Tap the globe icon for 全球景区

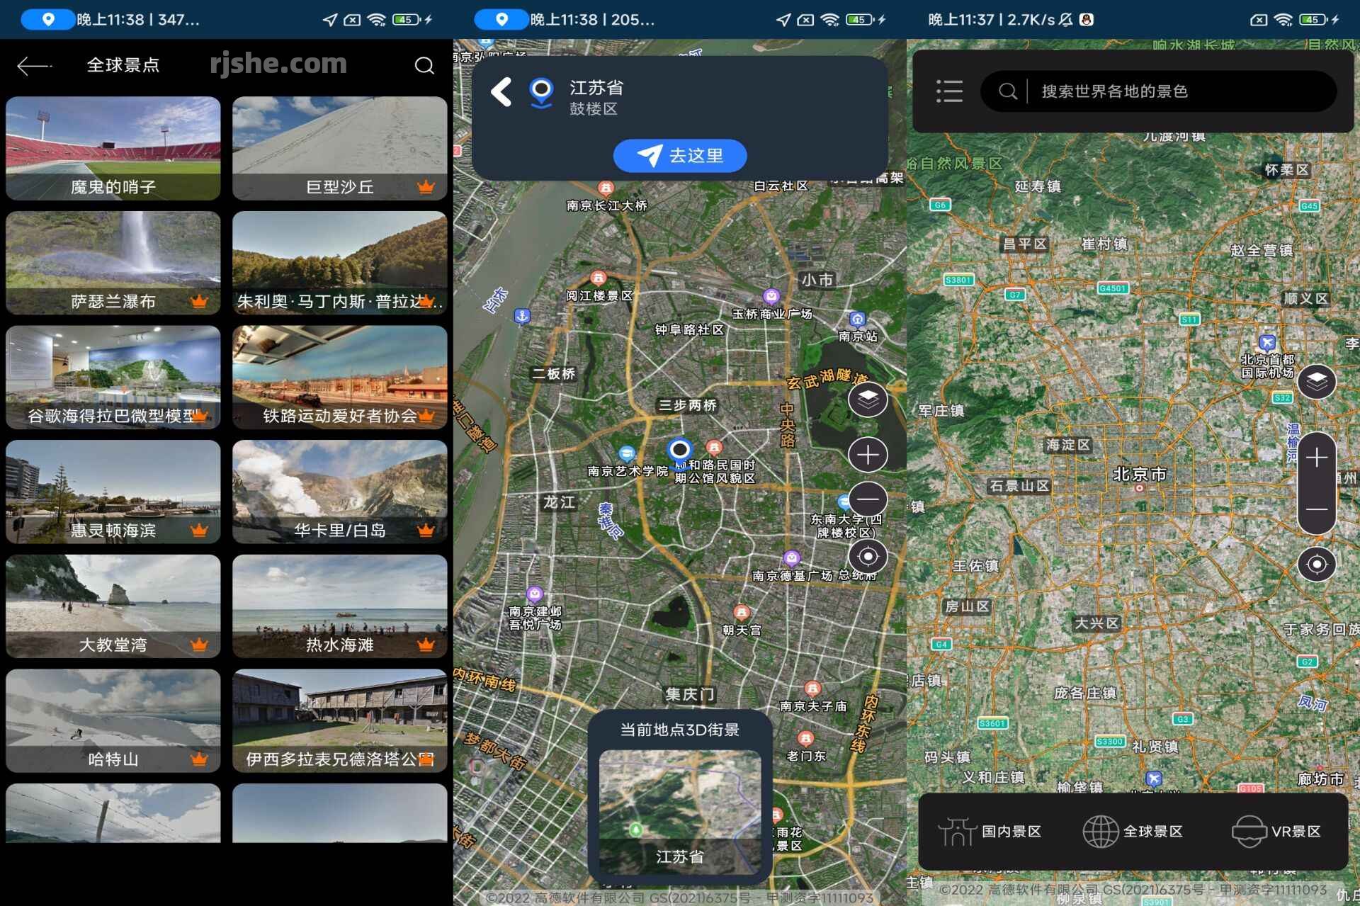[1099, 830]
